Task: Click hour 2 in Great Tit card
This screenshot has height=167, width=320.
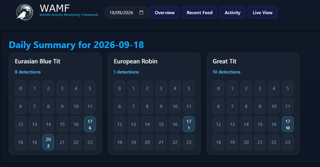Action: pos(246,88)
